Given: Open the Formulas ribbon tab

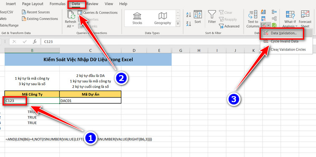Looking at the screenshot, I should pyautogui.click(x=57, y=4).
